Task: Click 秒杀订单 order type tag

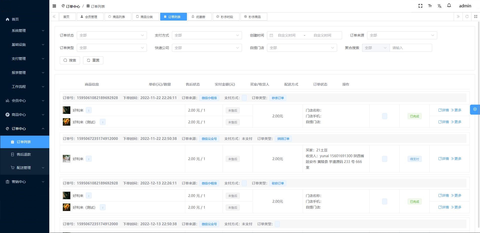Action: click(278, 98)
